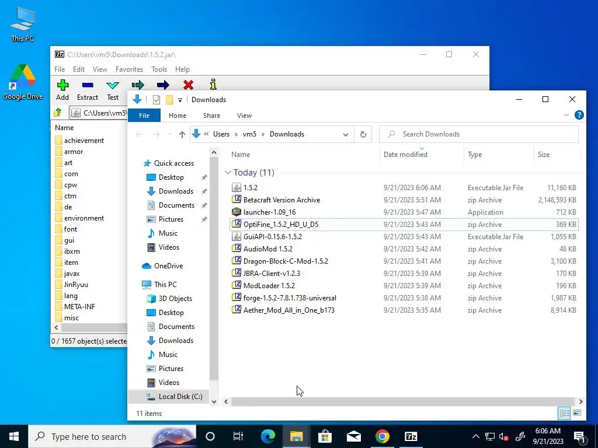This screenshot has width=598, height=448.
Task: Click the Explorer Help question mark icon
Action: 579,115
